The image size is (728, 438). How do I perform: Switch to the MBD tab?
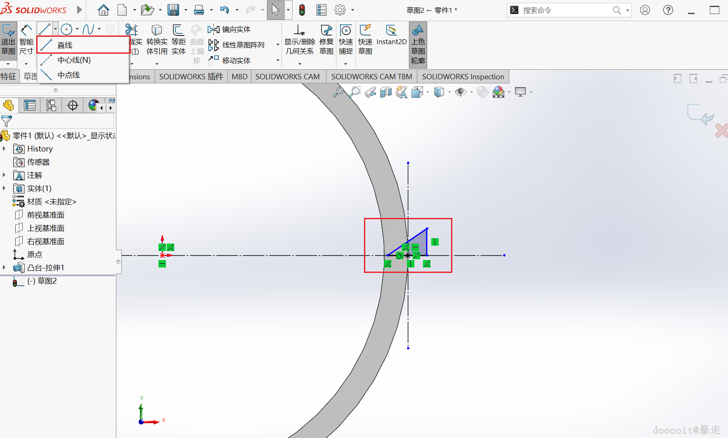point(239,77)
